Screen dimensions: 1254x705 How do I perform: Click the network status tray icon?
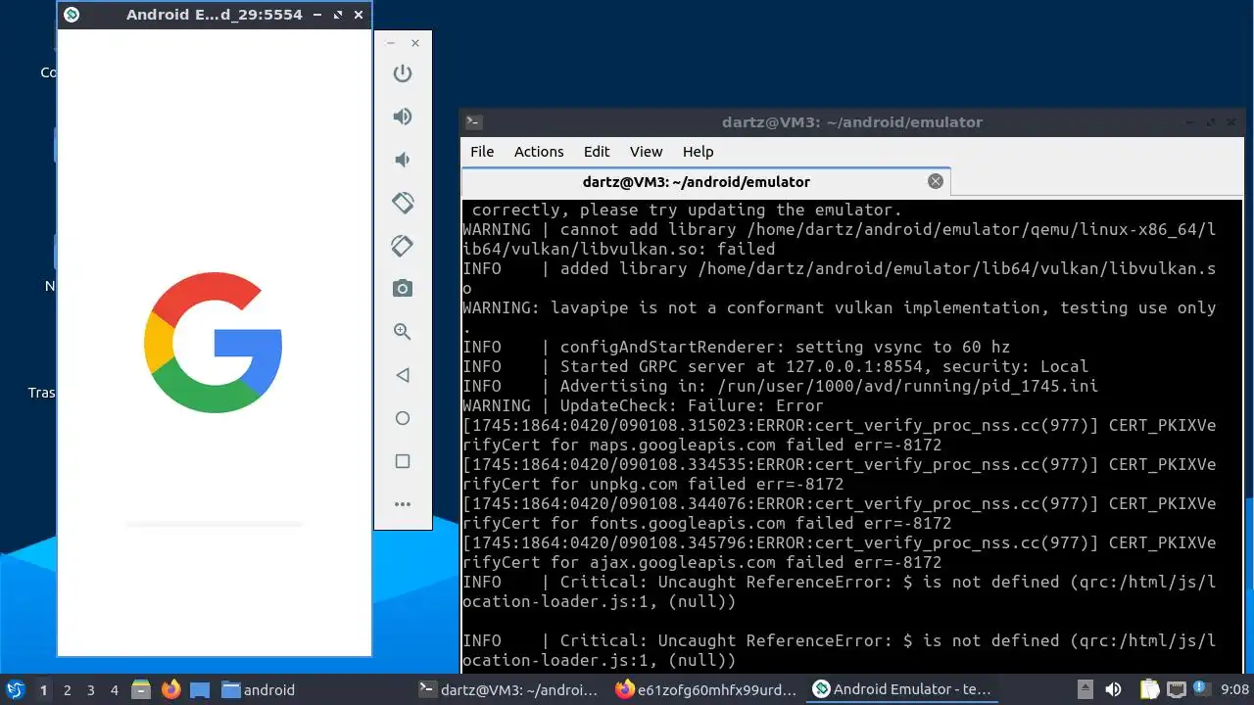[x=1176, y=690]
